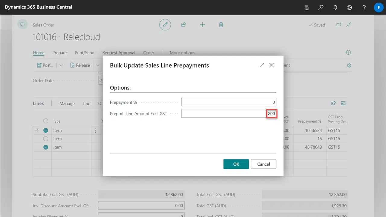Expand dialog to full screen
386x217 pixels.
tap(261, 65)
